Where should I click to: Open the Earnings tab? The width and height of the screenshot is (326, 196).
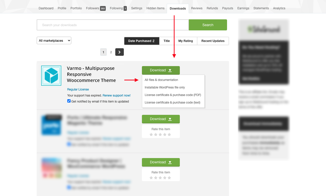pyautogui.click(x=243, y=8)
